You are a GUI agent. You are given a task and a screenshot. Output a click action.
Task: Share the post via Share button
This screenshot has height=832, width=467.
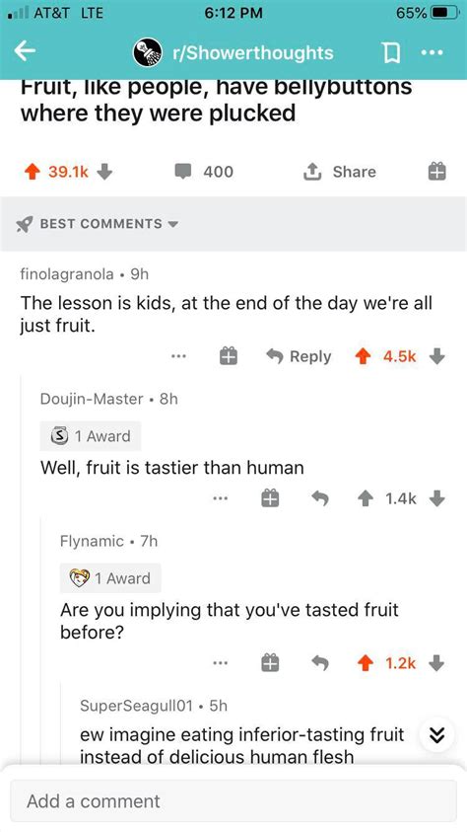[x=339, y=172]
